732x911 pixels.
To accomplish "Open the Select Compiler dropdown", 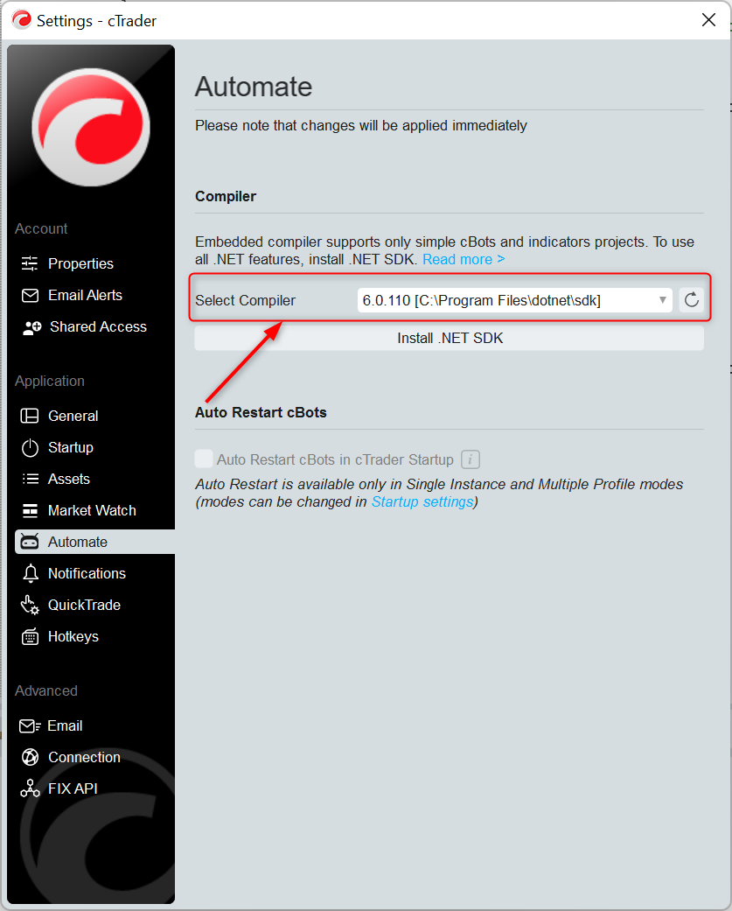I will pyautogui.click(x=514, y=300).
